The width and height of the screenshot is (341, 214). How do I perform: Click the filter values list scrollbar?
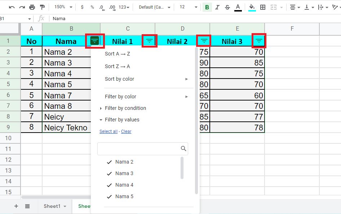182,168
